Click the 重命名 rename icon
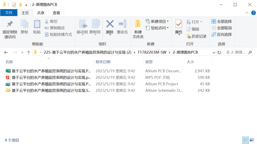 [x=122, y=24]
